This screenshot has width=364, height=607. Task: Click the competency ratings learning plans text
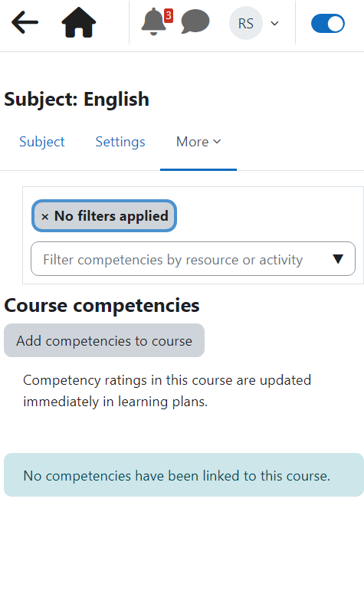167,391
